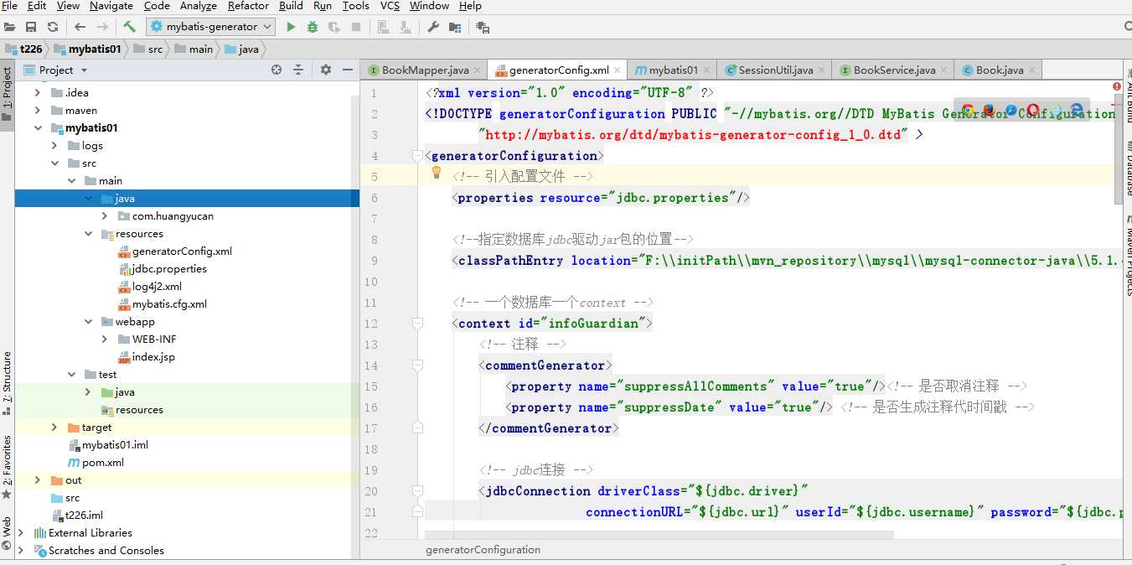
Task: Close the generatorConfig.xml tab
Action: tap(617, 70)
